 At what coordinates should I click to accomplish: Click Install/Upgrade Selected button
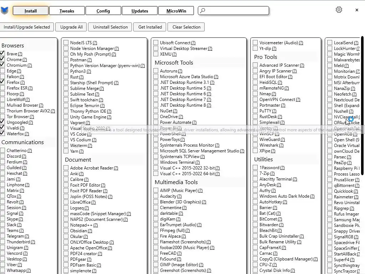[26, 27]
